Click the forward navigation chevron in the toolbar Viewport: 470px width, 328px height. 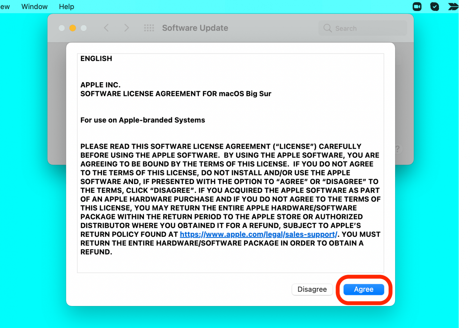tap(127, 28)
